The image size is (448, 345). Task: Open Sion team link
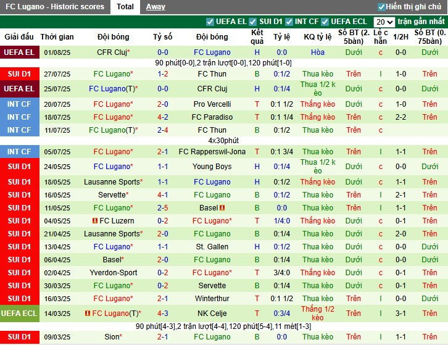pyautogui.click(x=112, y=337)
